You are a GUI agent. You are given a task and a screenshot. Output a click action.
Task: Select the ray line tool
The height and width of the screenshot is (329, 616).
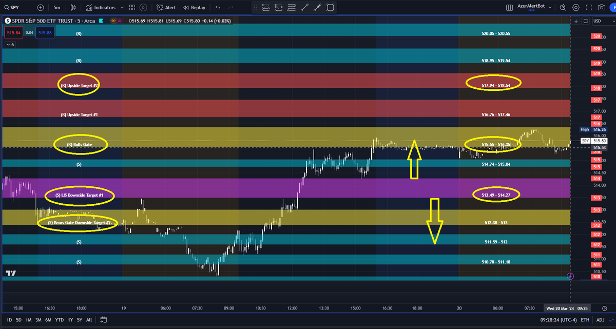318,8
